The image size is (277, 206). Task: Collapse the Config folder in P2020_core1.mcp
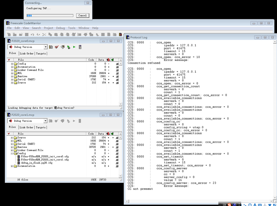click(12, 153)
